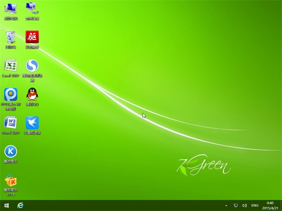
Task: Open the My Computer desktop icon
Action: [x=11, y=9]
